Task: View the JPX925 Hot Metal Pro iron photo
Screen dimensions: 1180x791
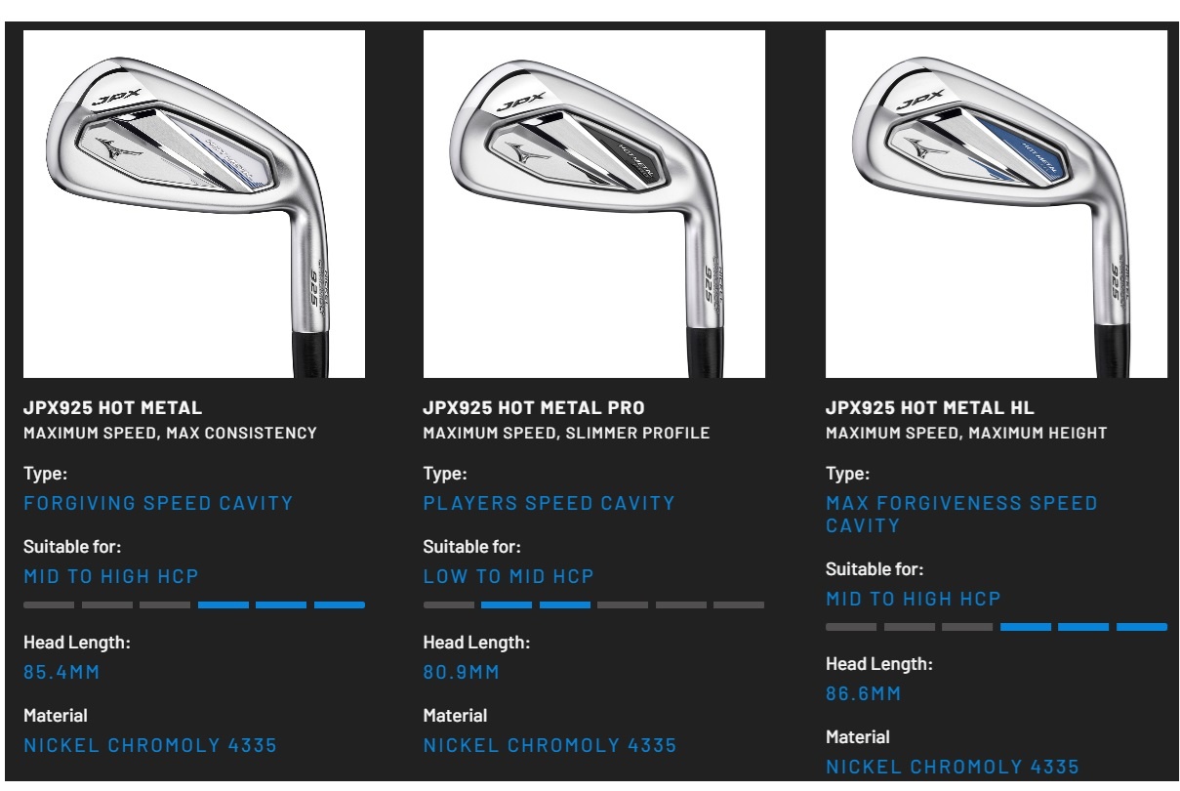Action: 594,204
